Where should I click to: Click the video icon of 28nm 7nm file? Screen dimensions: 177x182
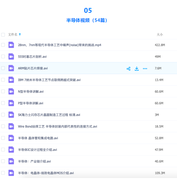point(11,45)
